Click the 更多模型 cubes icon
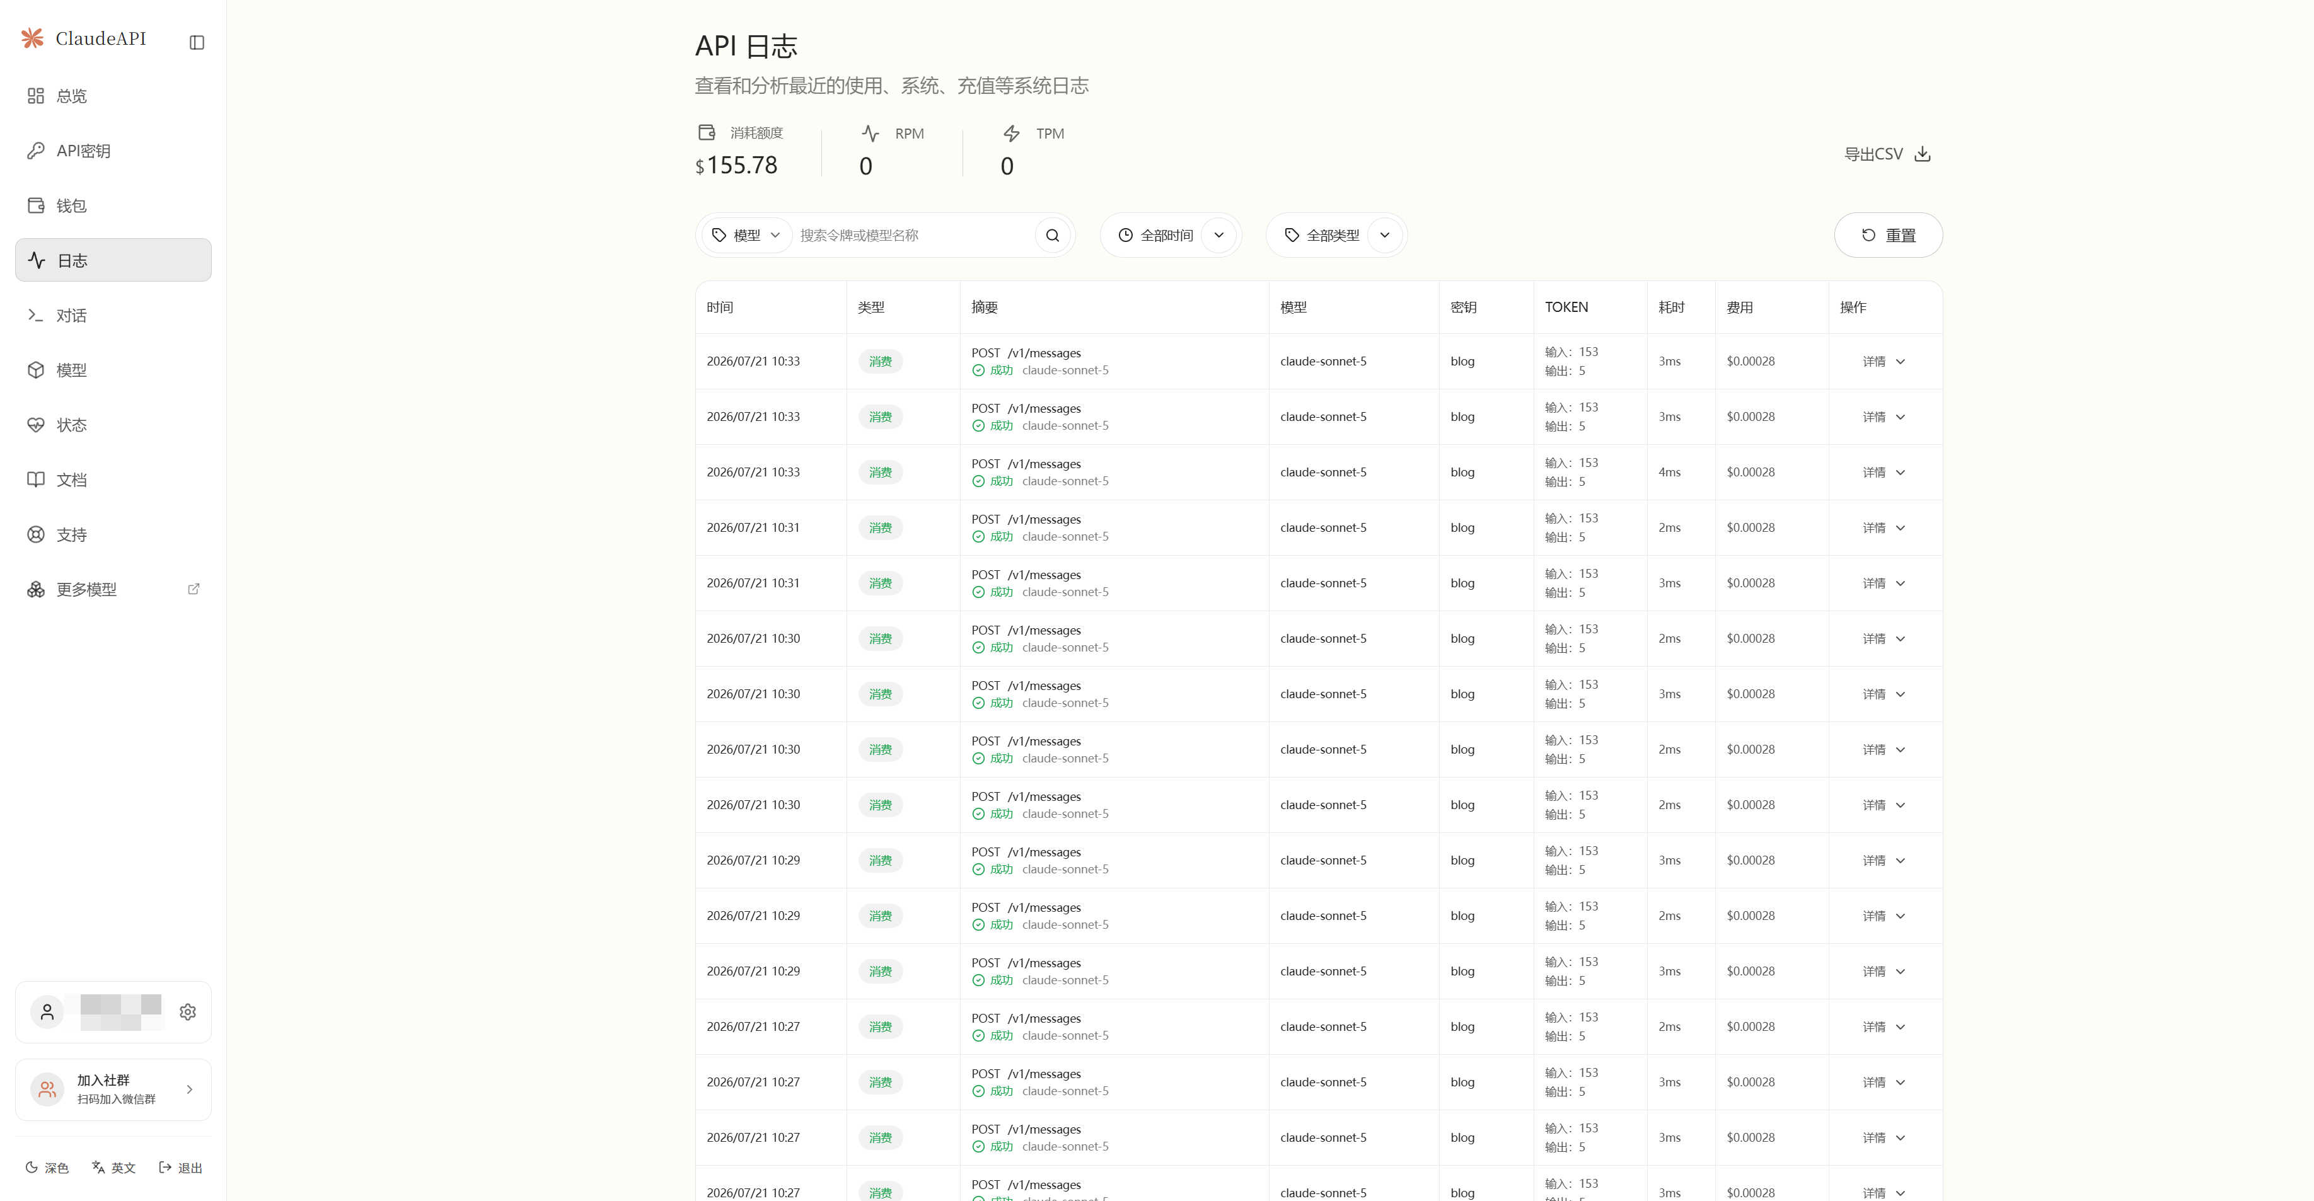 (x=36, y=589)
